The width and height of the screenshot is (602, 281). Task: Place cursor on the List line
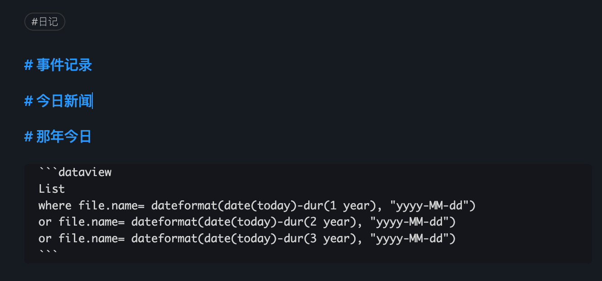[52, 189]
